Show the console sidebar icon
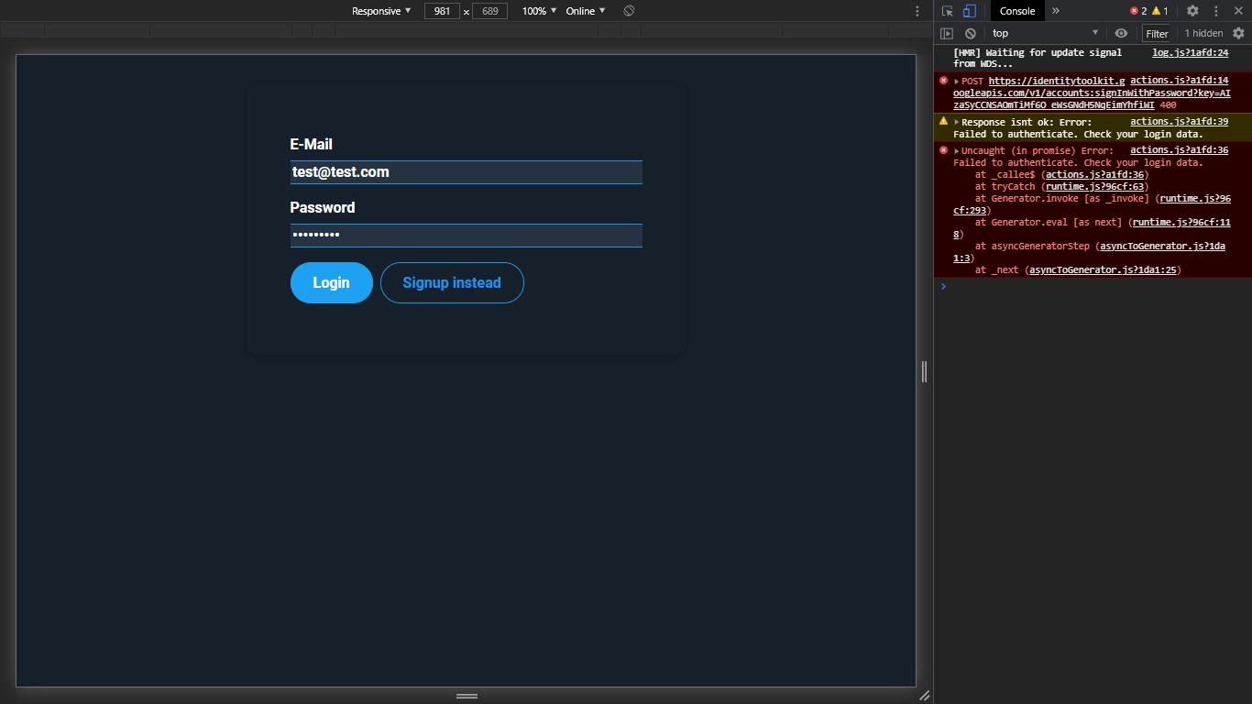Viewport: 1252px width, 704px height. 947,33
